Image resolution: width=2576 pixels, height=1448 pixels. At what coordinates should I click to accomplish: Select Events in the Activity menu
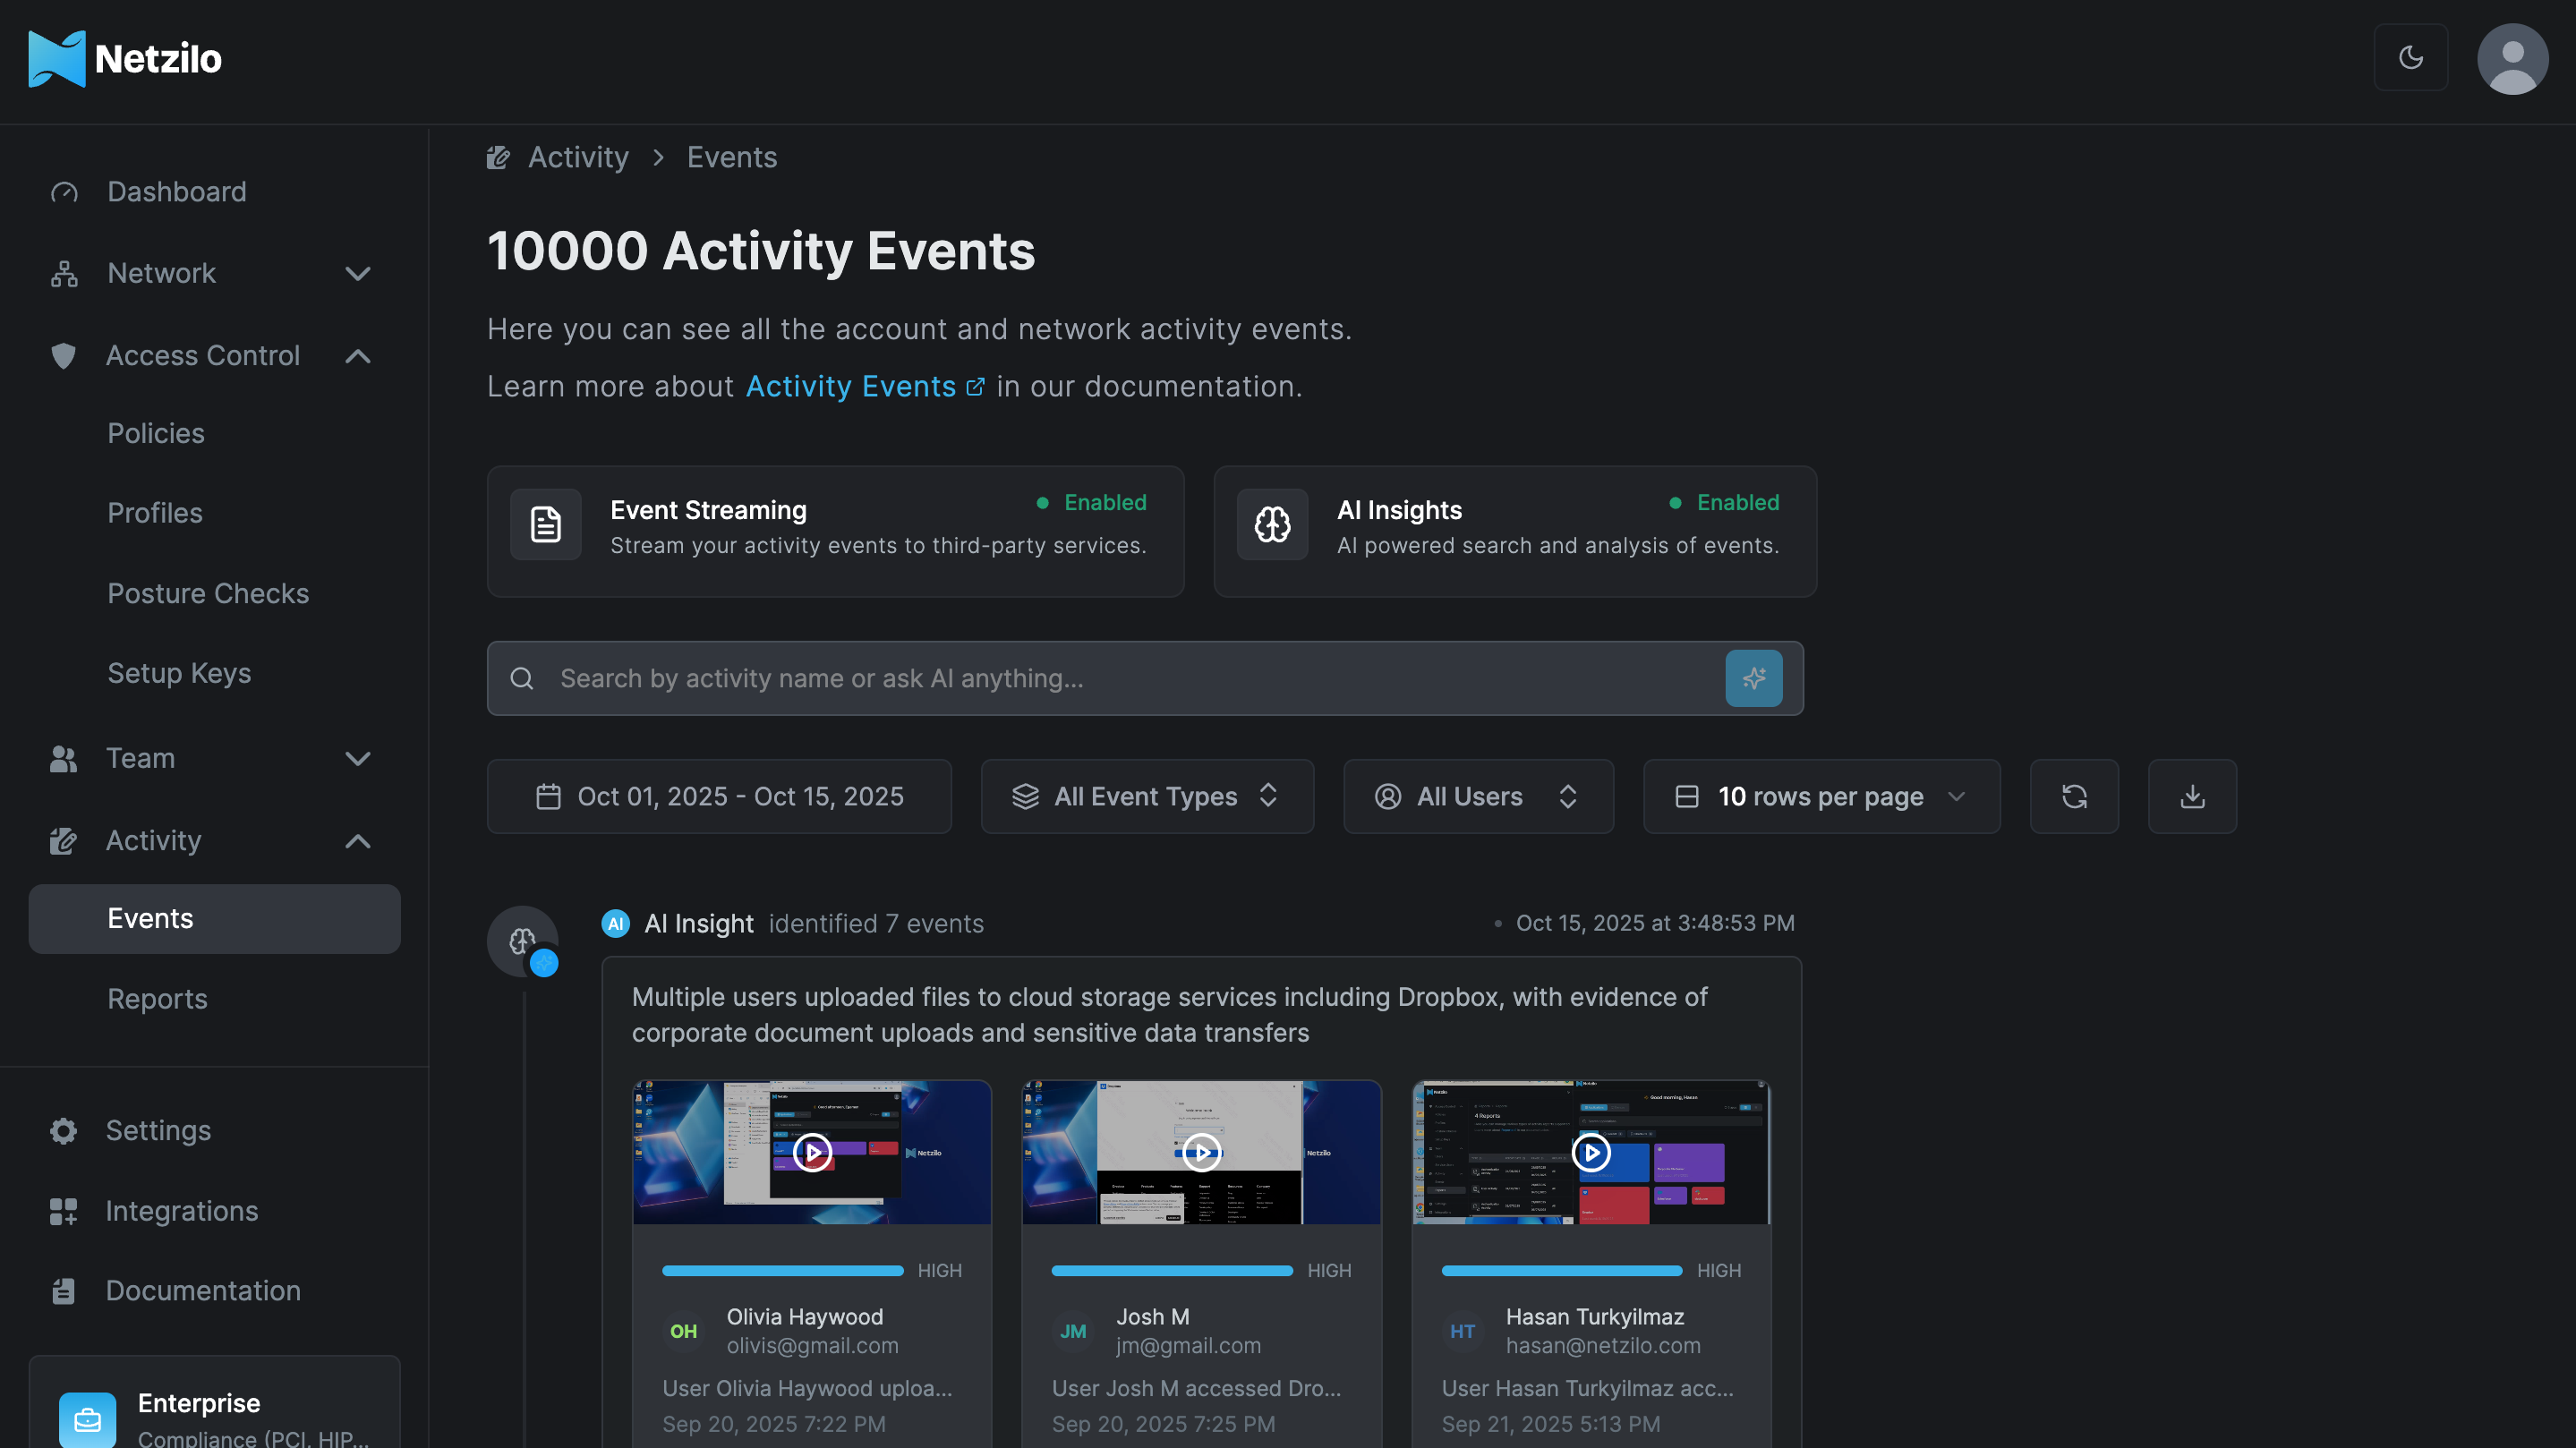(x=150, y=918)
